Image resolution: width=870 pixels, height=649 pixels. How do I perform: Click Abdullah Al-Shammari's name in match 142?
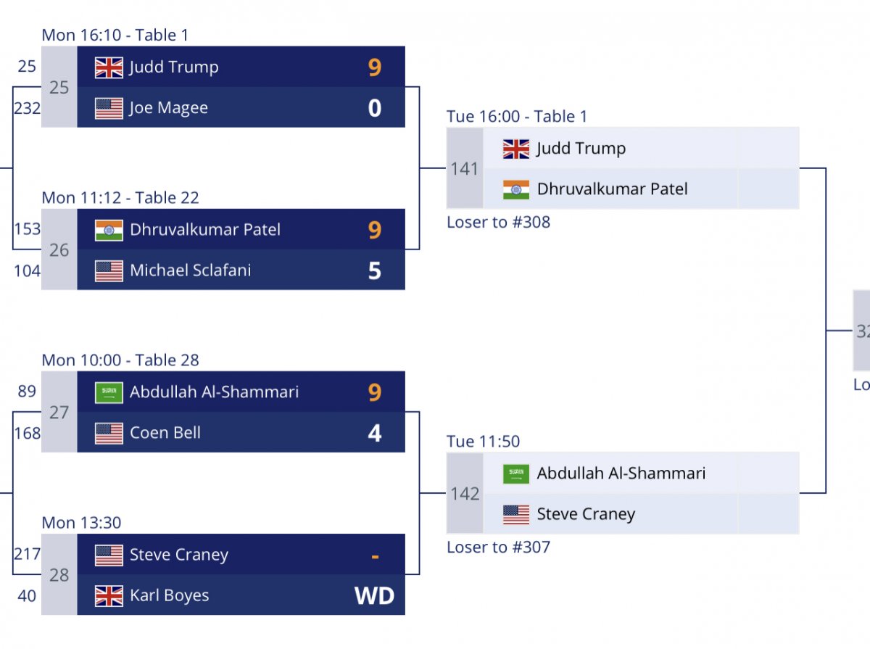(621, 474)
